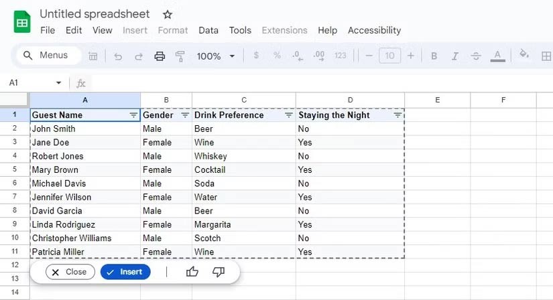The width and height of the screenshot is (553, 300).
Task: Click the Redo arrow icon
Action: [138, 56]
